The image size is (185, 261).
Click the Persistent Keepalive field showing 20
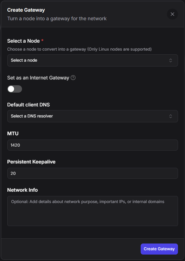92,173
